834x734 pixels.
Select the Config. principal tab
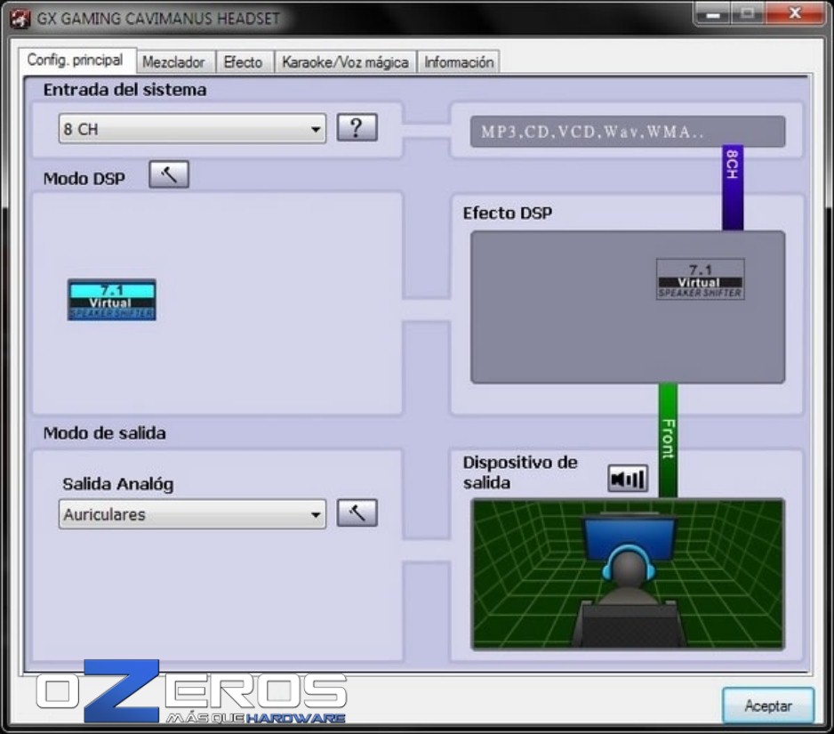point(76,60)
